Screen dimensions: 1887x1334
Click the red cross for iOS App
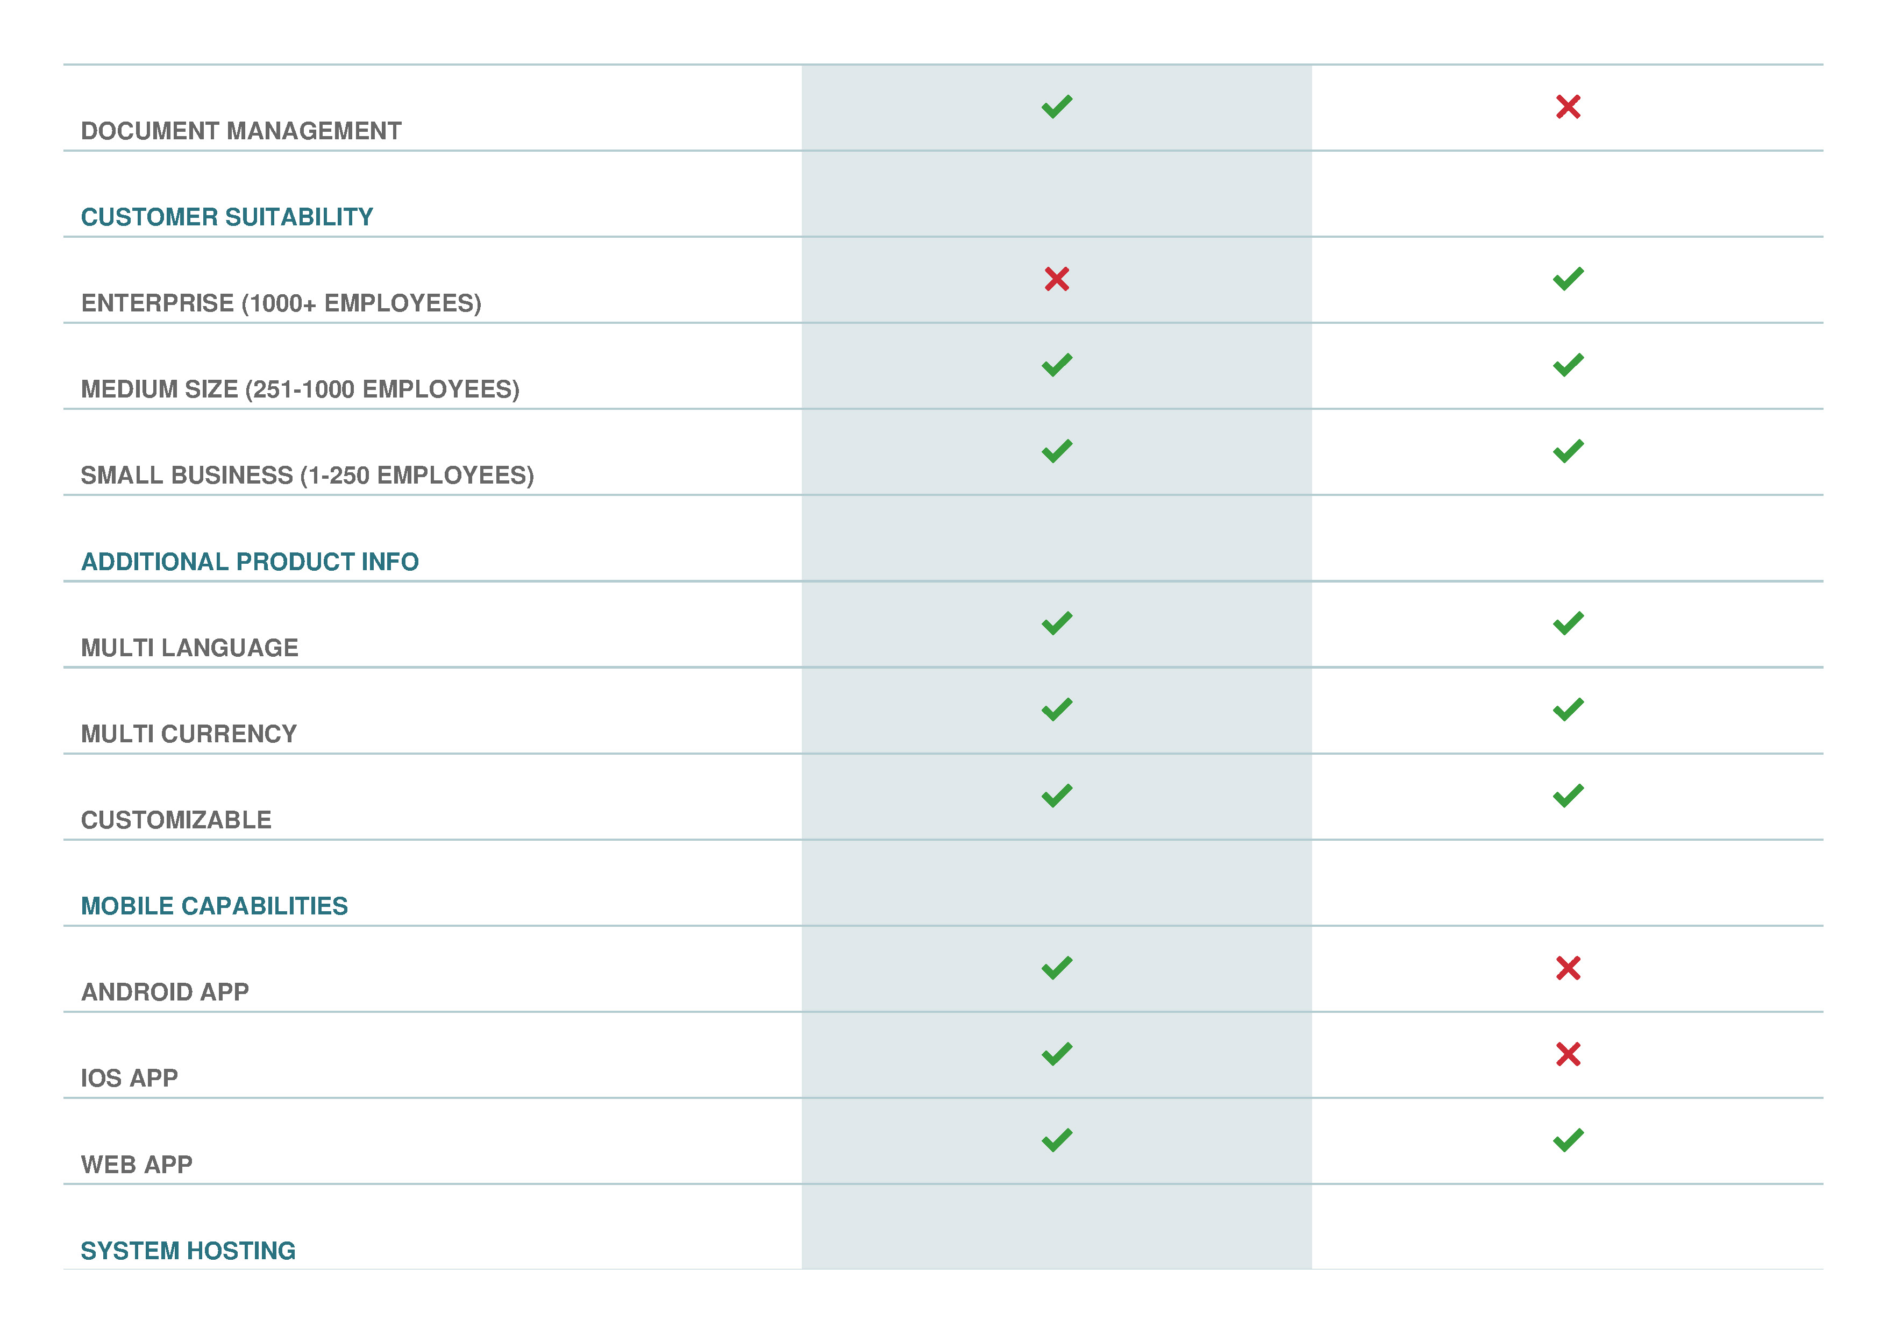tap(1567, 1054)
